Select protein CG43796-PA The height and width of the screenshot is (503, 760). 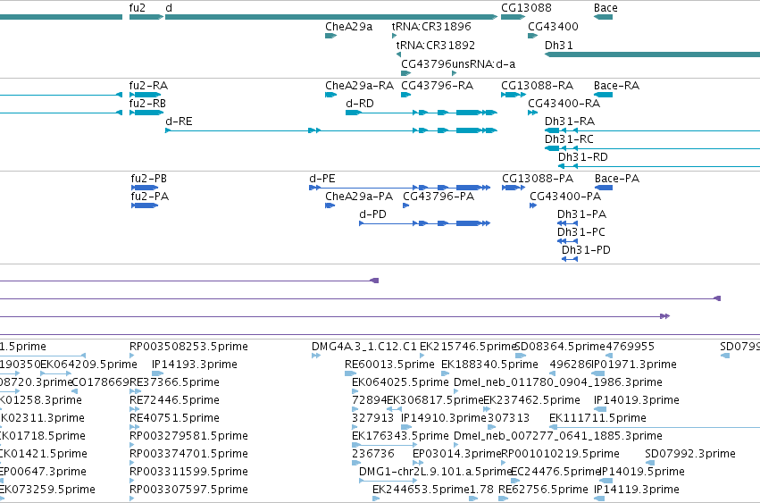406,205
